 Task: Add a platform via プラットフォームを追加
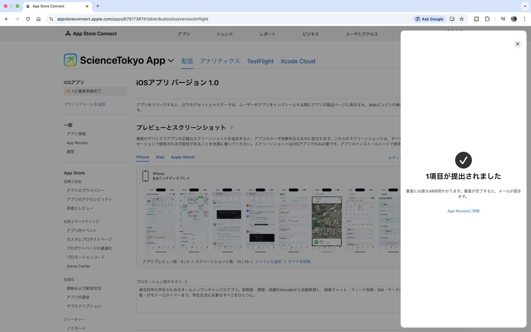pos(86,104)
